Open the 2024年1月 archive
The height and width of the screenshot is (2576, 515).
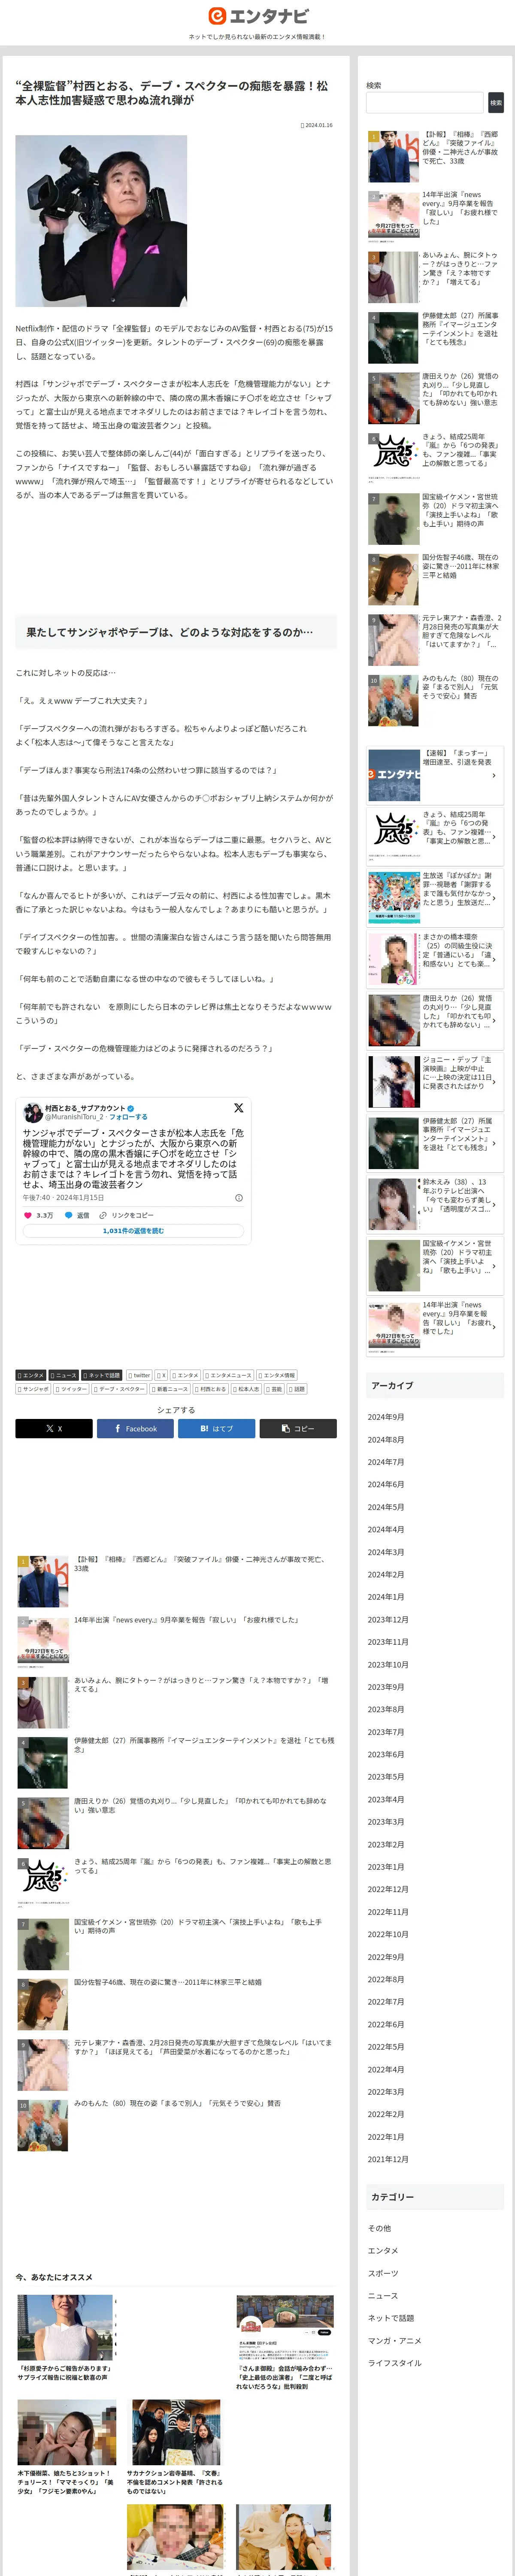click(386, 1597)
